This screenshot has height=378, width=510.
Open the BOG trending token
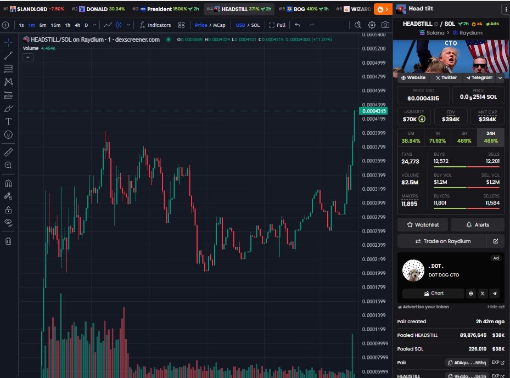tap(304, 9)
